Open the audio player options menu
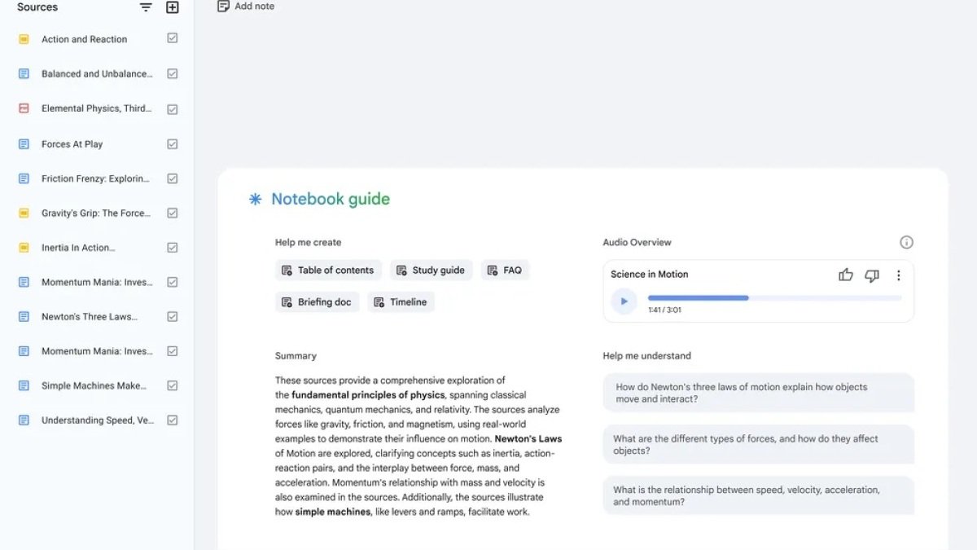 (898, 275)
